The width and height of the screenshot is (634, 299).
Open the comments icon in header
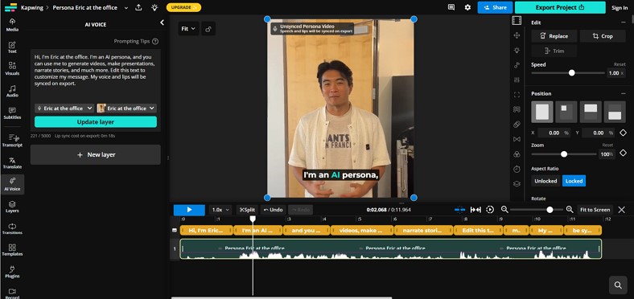[451, 7]
